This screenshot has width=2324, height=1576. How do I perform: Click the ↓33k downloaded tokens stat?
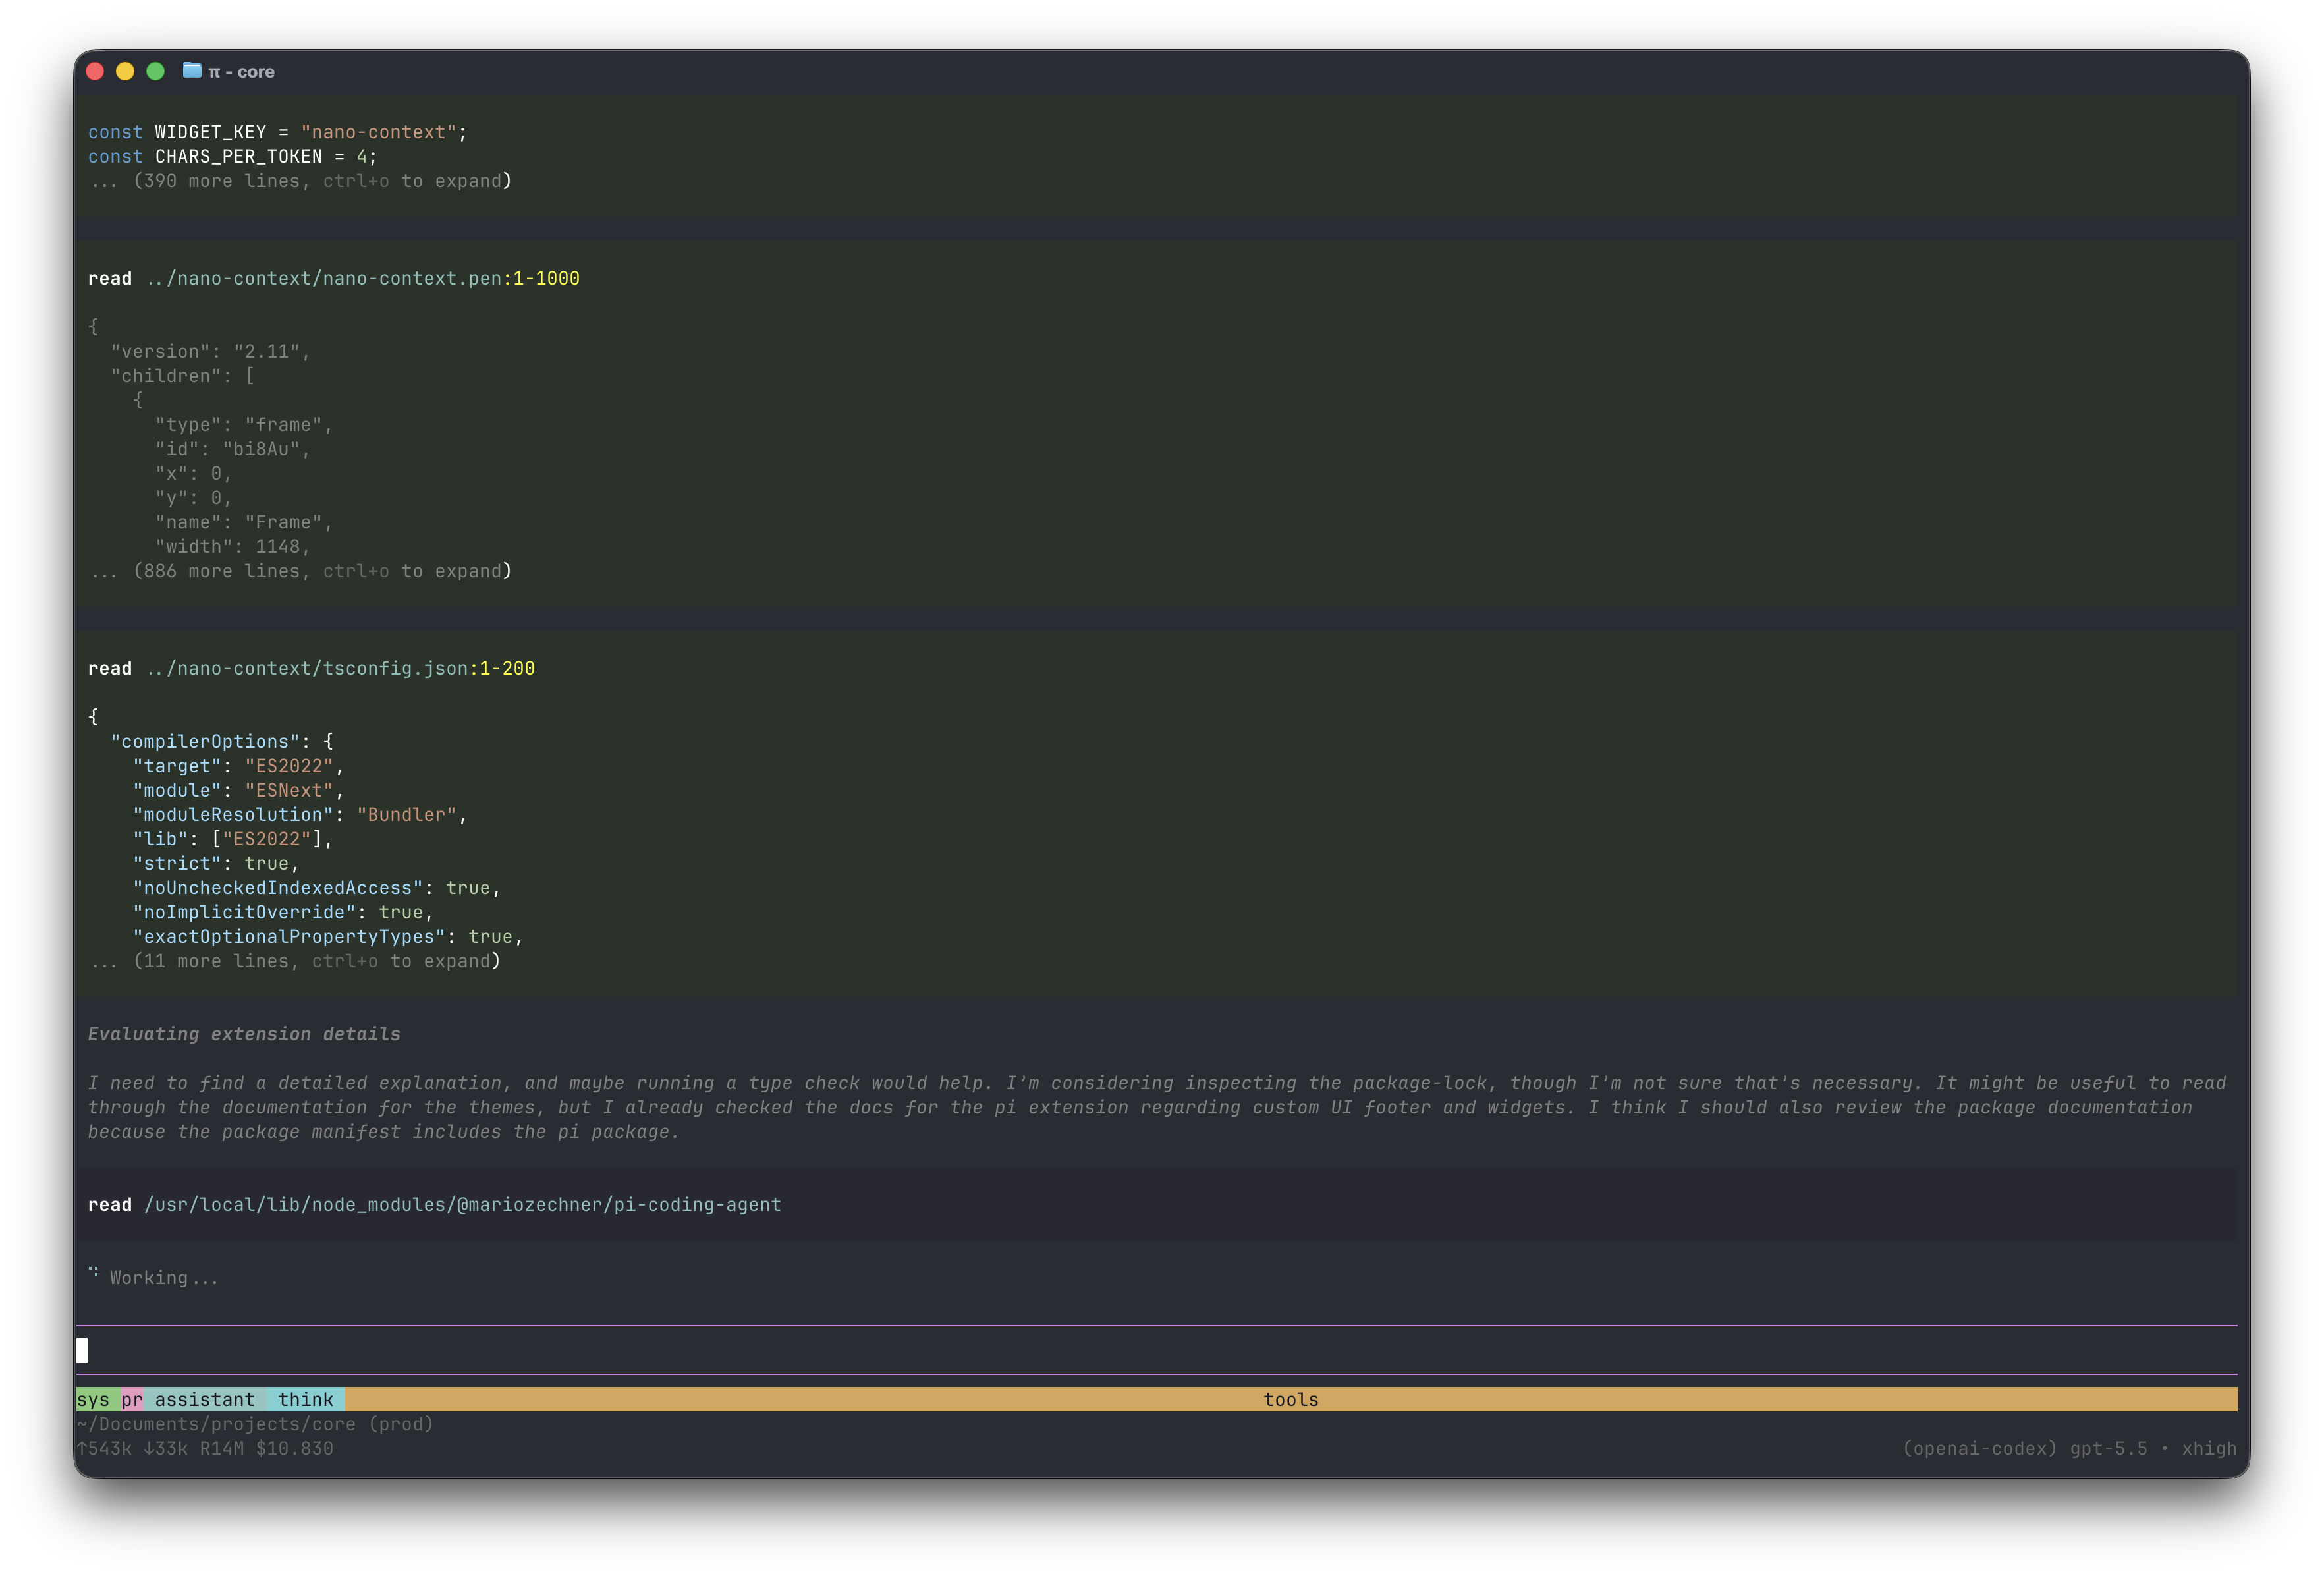coord(165,1449)
